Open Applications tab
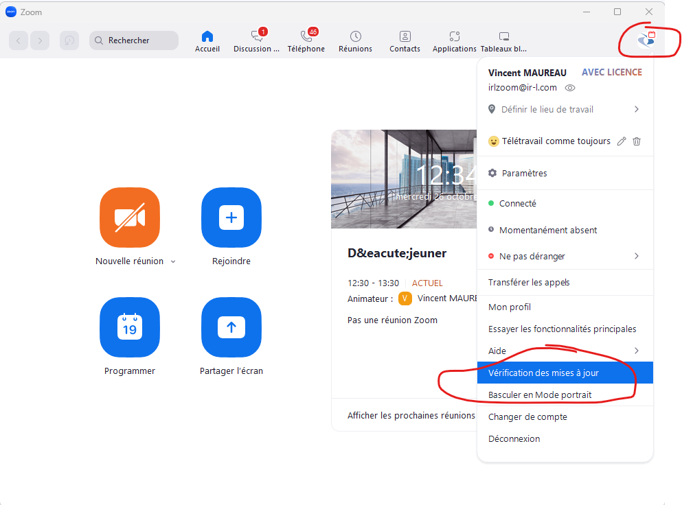682x505 pixels. [454, 41]
